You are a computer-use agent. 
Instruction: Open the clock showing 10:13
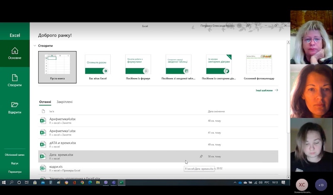275,182
